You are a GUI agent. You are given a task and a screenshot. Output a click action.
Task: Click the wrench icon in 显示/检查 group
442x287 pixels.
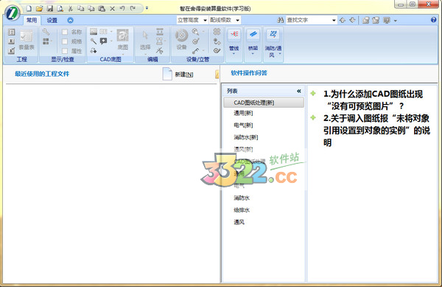point(46,32)
